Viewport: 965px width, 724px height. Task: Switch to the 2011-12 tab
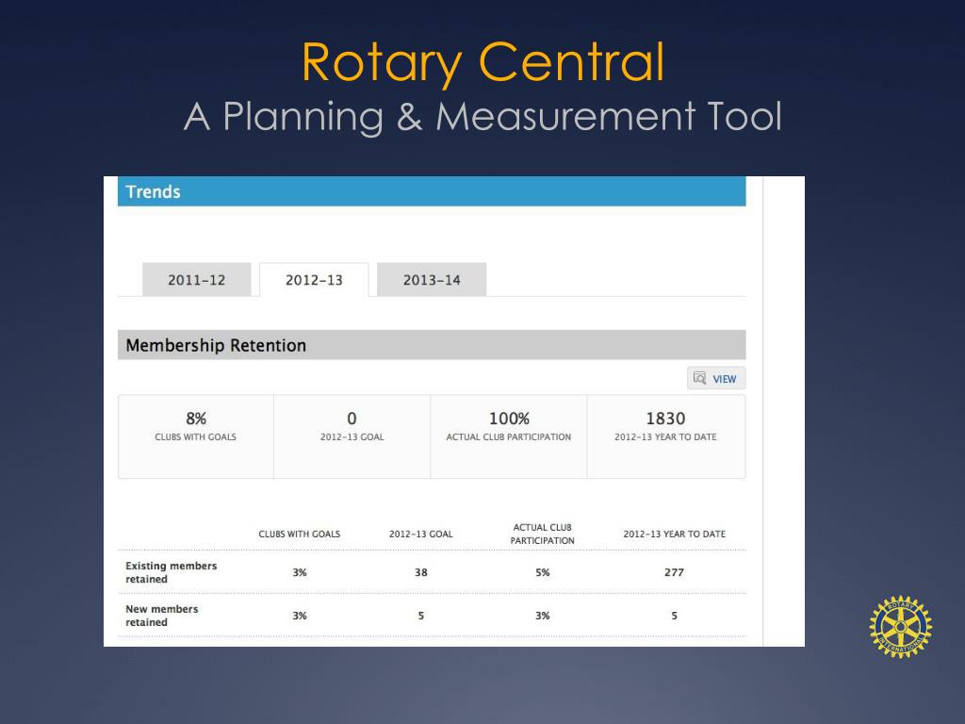pyautogui.click(x=196, y=279)
